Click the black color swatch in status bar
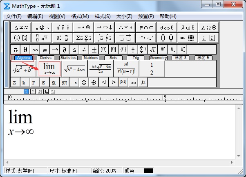The width and height of the screenshot is (246, 177). click(149, 171)
